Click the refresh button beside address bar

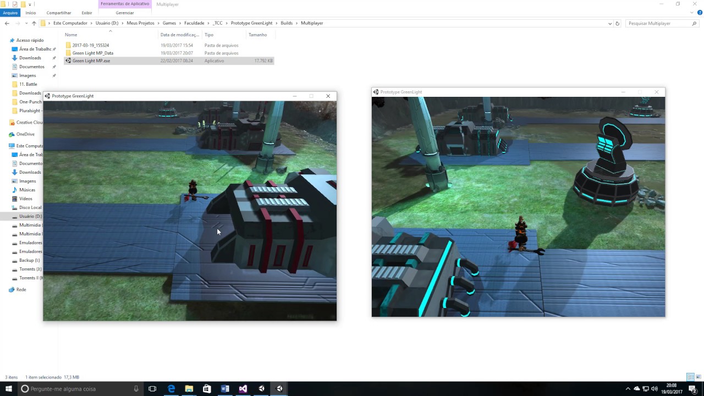point(617,24)
